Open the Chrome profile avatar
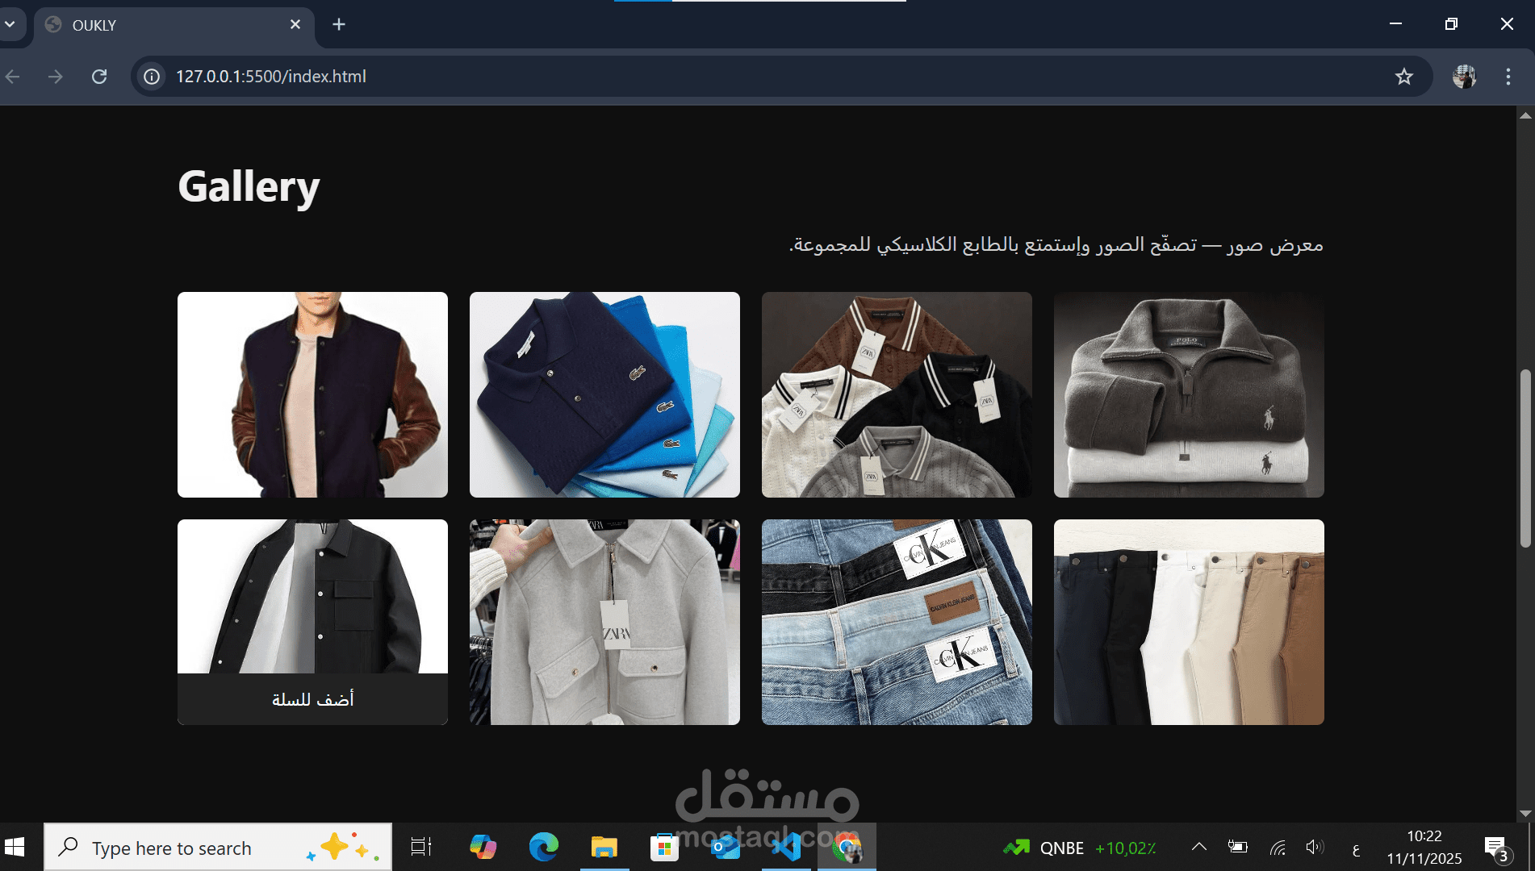 pos(1464,77)
